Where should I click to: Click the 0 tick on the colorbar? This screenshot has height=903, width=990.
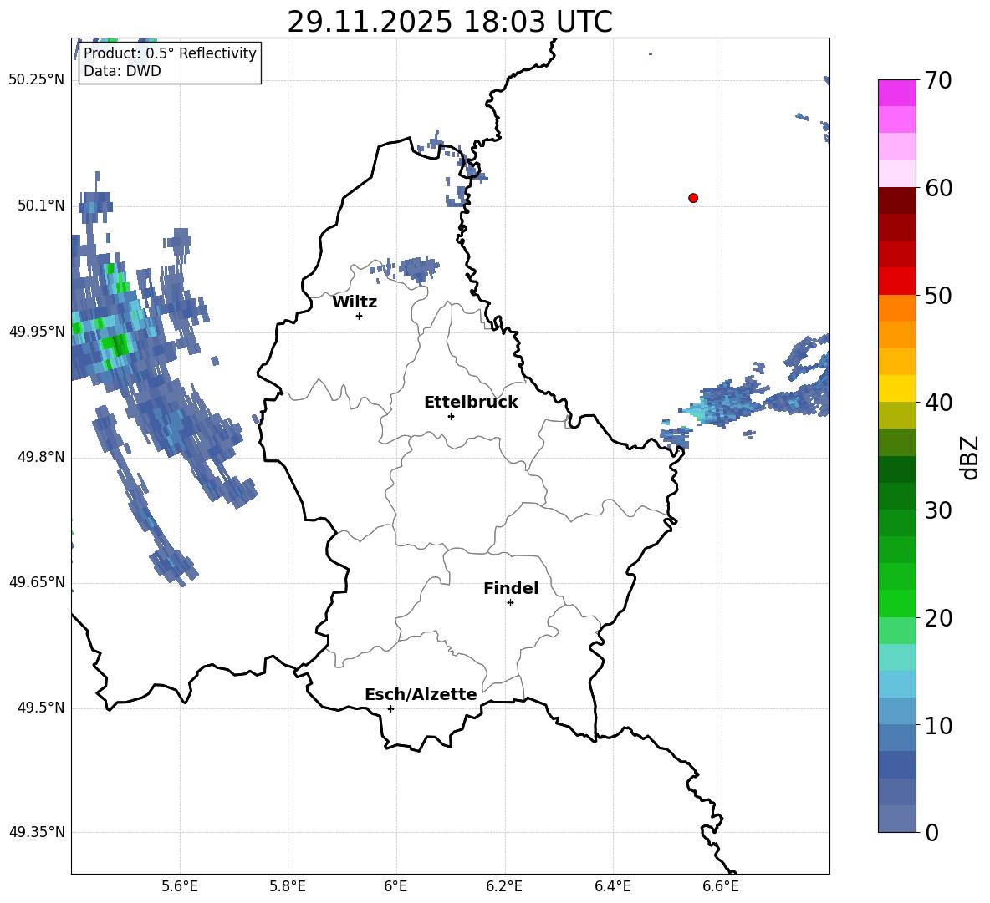(x=931, y=832)
